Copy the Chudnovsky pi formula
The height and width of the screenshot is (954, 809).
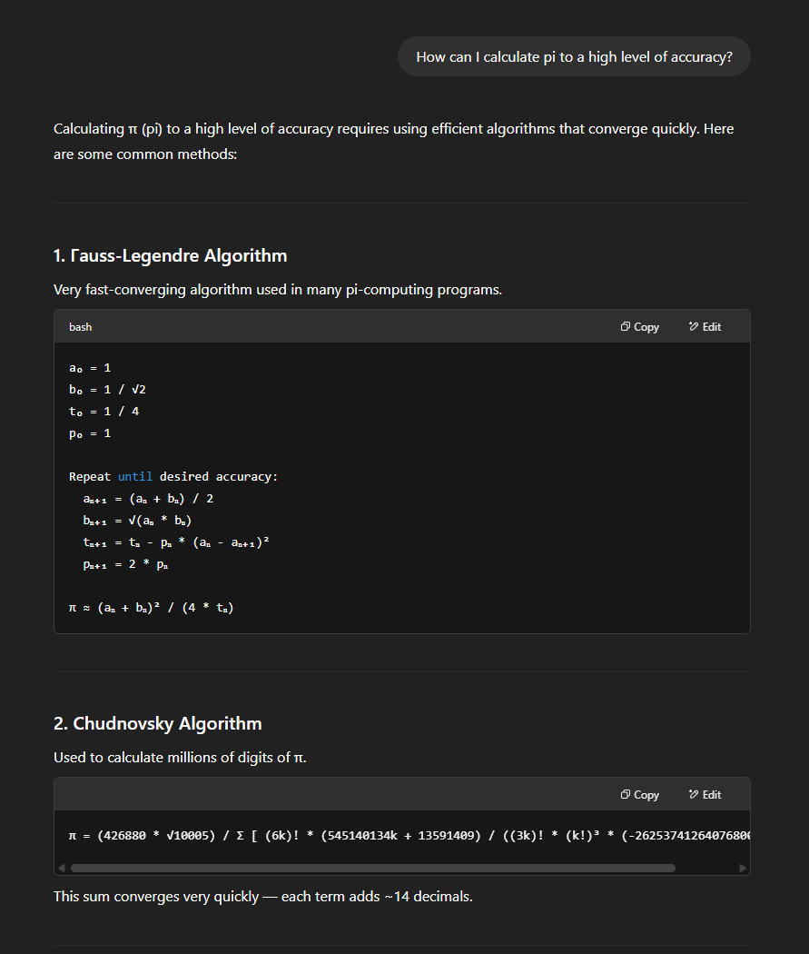pos(639,794)
